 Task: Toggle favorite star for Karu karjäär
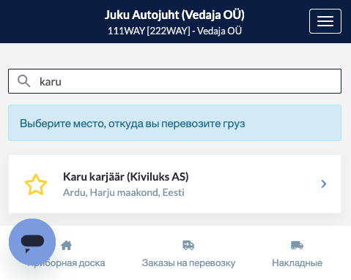pos(36,184)
